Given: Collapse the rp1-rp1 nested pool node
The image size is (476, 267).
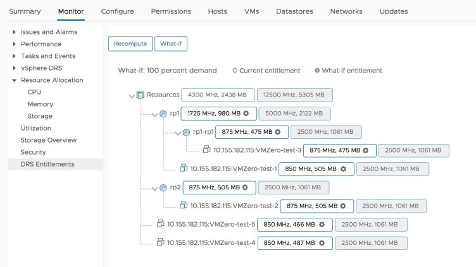Looking at the screenshot, I should [x=178, y=133].
